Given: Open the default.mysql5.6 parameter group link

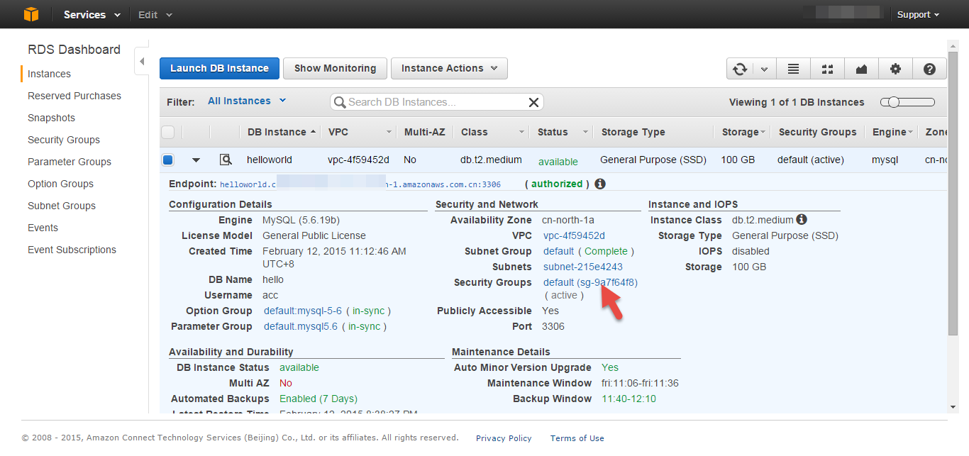Looking at the screenshot, I should point(301,326).
